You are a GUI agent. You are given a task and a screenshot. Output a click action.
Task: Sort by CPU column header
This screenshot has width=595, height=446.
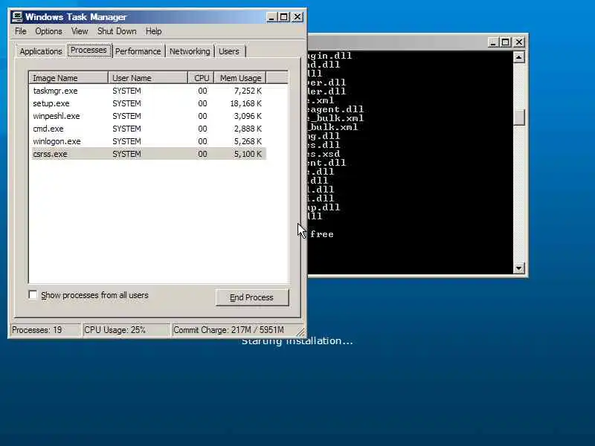pyautogui.click(x=201, y=78)
